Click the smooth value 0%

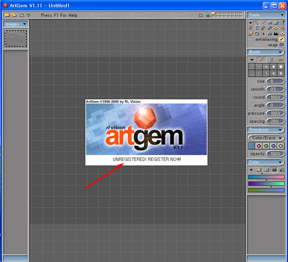coord(275,89)
